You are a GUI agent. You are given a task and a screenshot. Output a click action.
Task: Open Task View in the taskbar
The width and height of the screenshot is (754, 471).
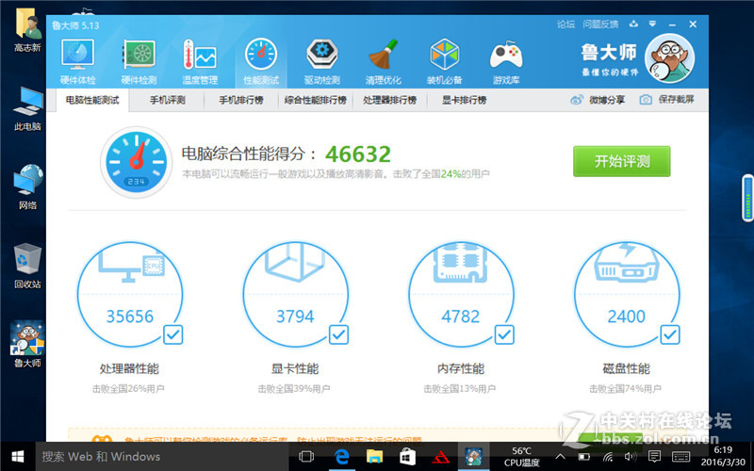(x=306, y=457)
